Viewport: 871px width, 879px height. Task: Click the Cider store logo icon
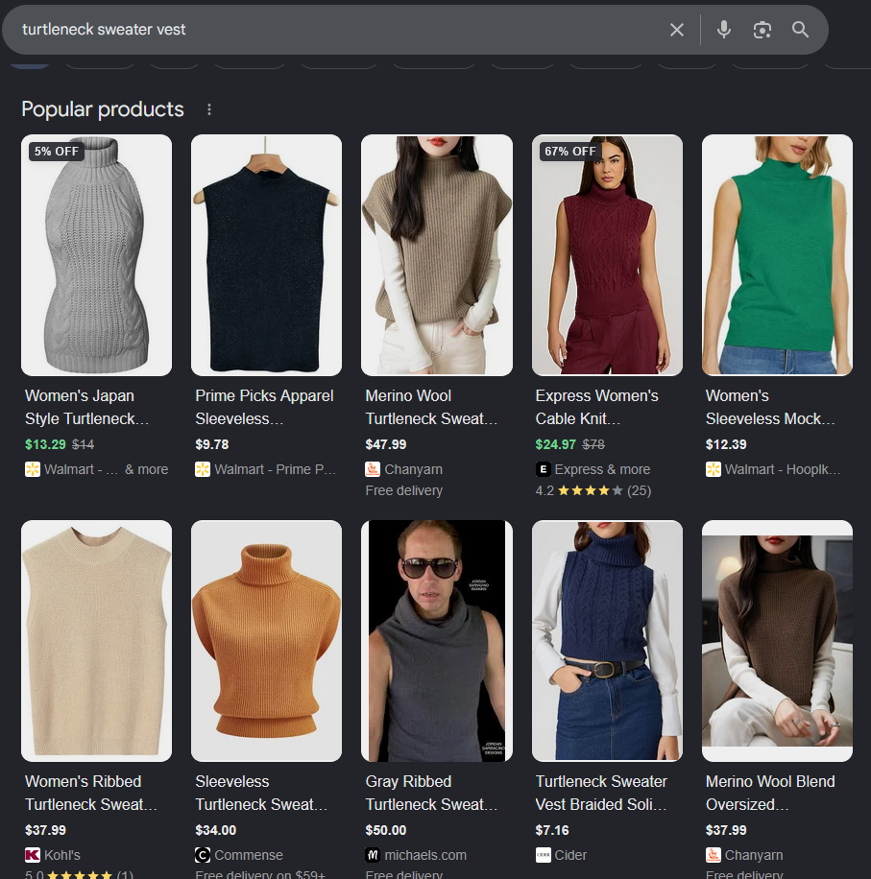point(543,855)
